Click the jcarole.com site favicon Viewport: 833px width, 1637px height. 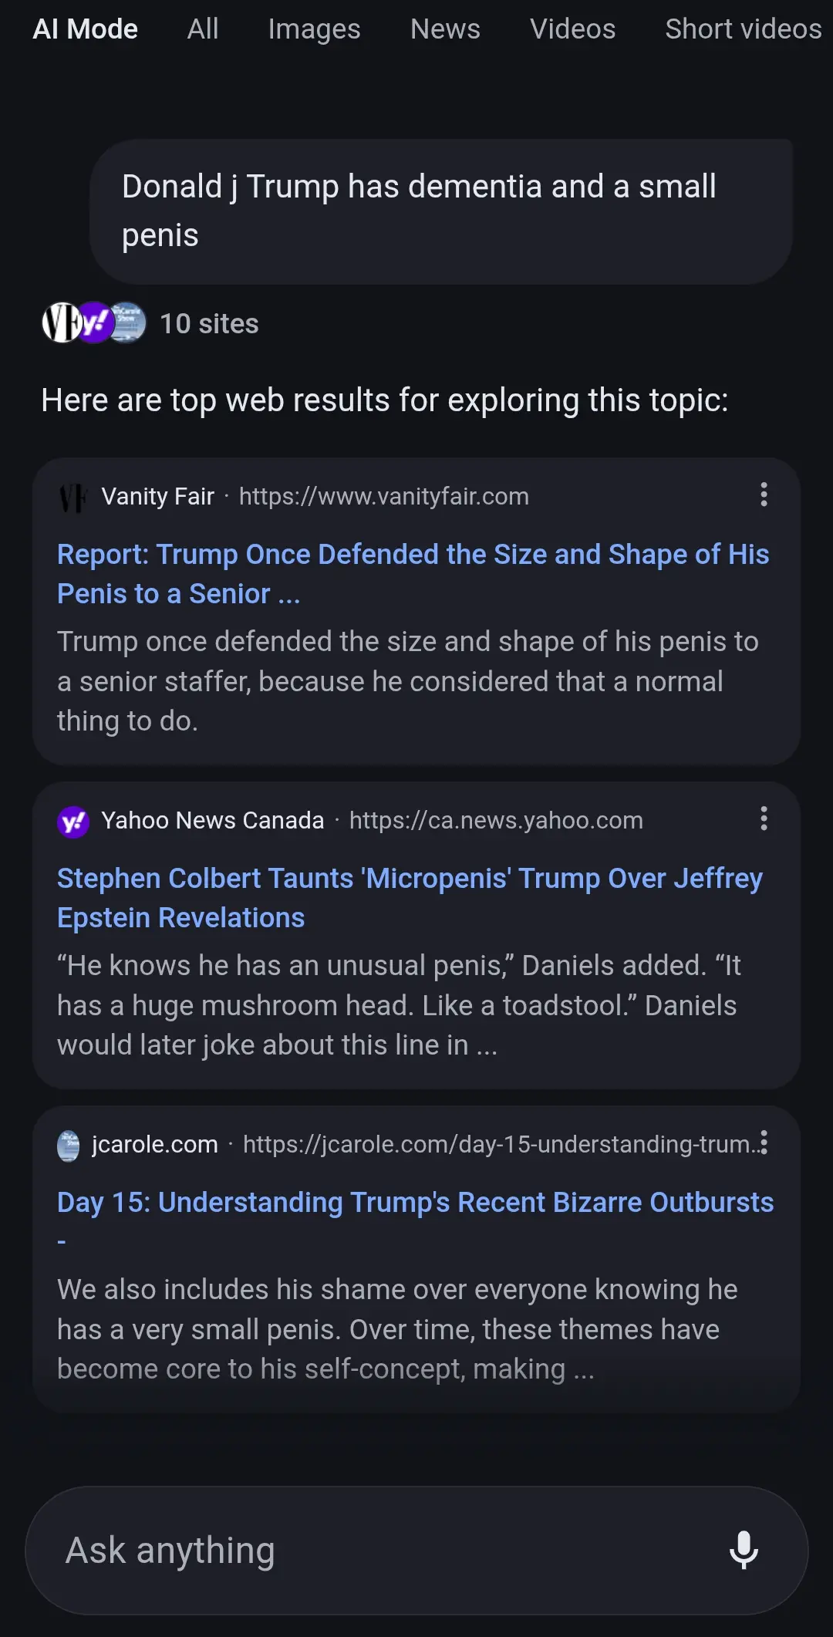[x=69, y=1145]
